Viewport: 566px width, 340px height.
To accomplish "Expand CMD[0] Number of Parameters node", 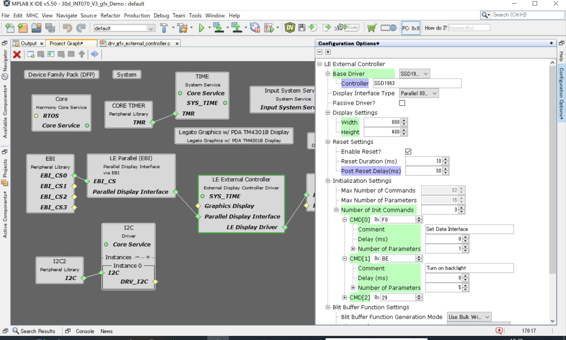I will [x=353, y=249].
